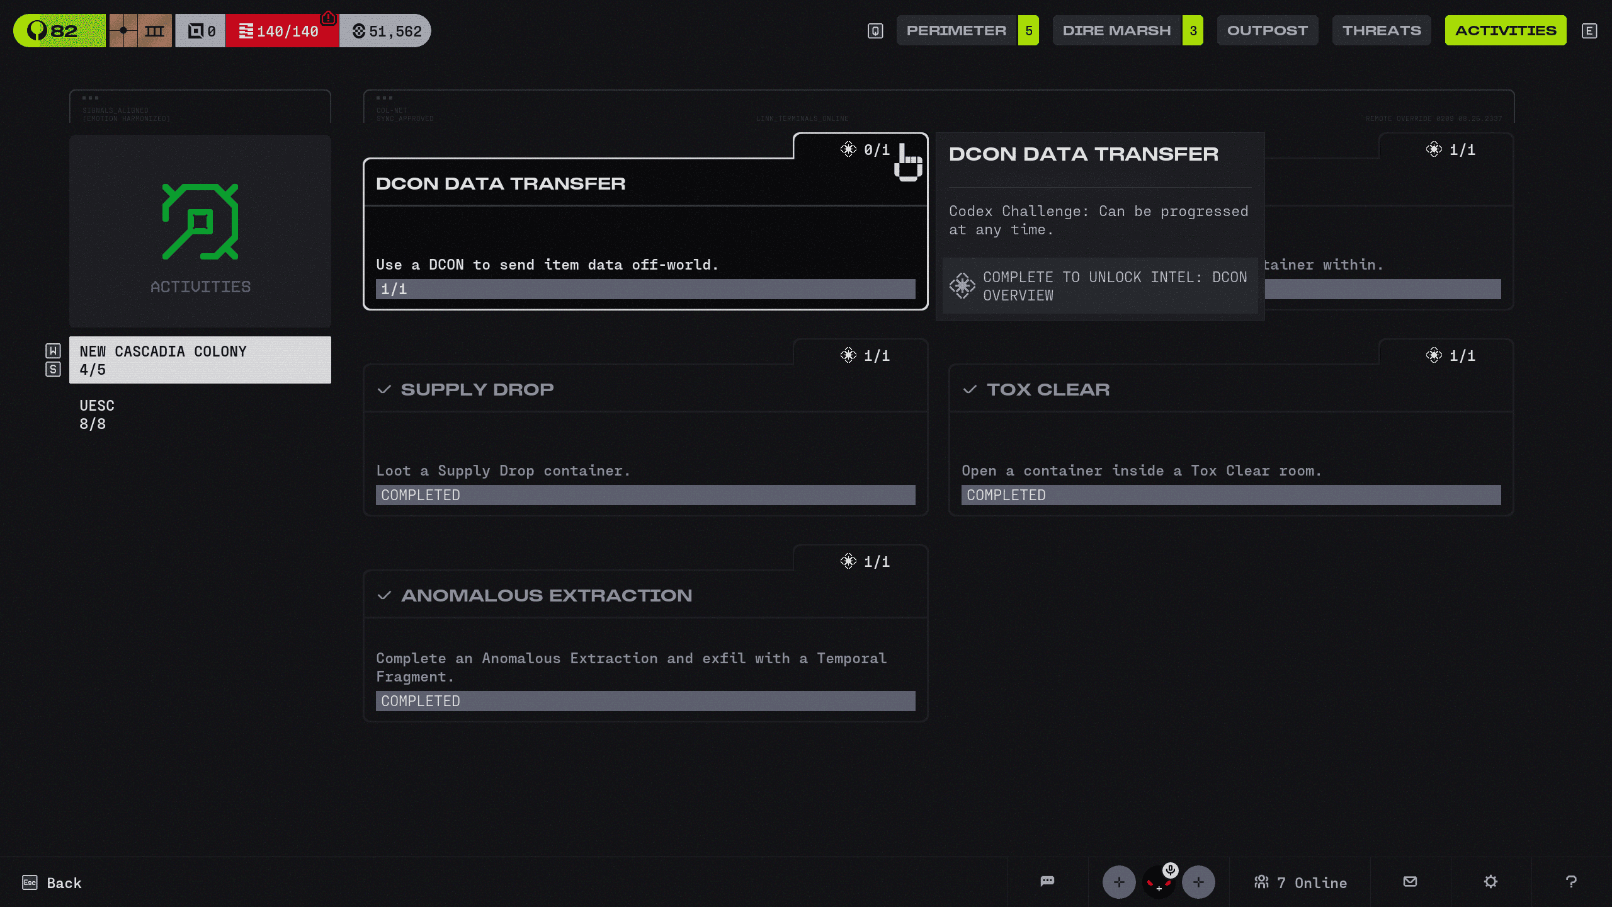Open the mail inbox icon
Screen dimensions: 1612x907
pos(1410,881)
